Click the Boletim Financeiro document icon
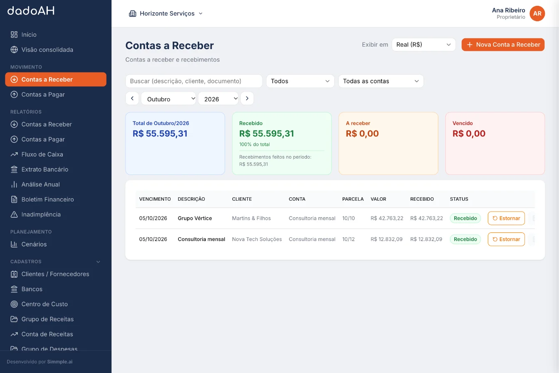The width and height of the screenshot is (559, 373). 14,199
